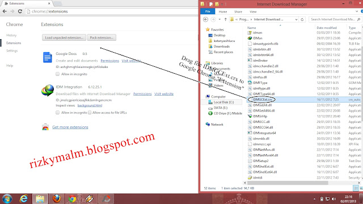The image size is (363, 204).
Task: Open Google Chrome from taskbar
Action: (x=72, y=199)
